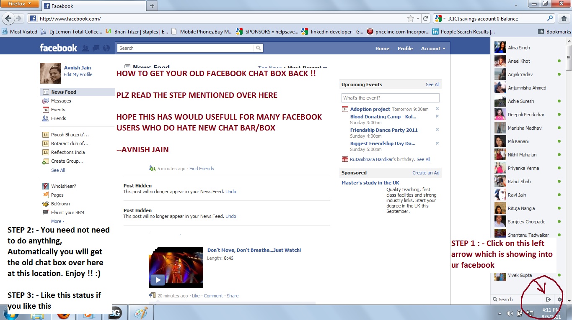The image size is (572, 320).
Task: Open a new tab with plus button
Action: coord(152,6)
